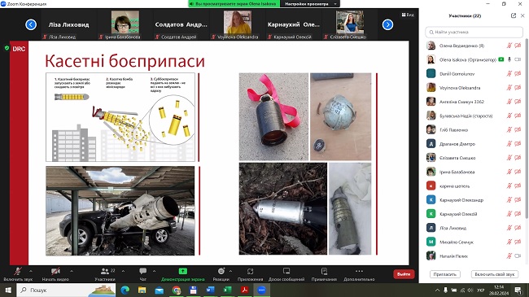Screen dimensions: 529x297
Task: Click Драганов Дмитро's video-off icon
Action: point(518,144)
